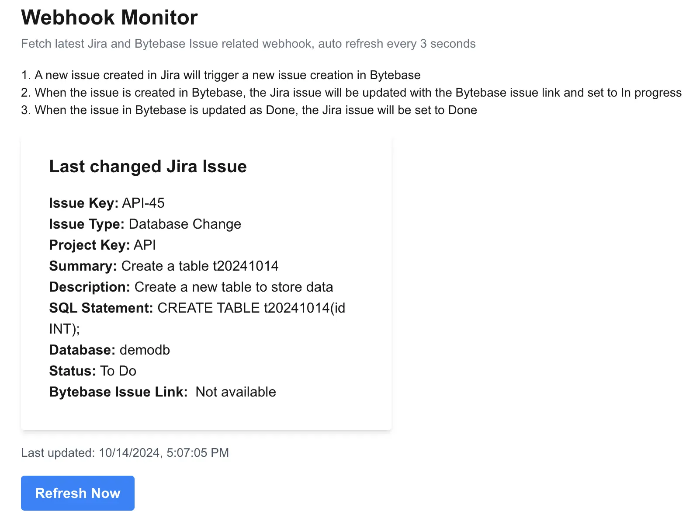Click the Webhook Monitor heading
693x529 pixels.
point(109,17)
